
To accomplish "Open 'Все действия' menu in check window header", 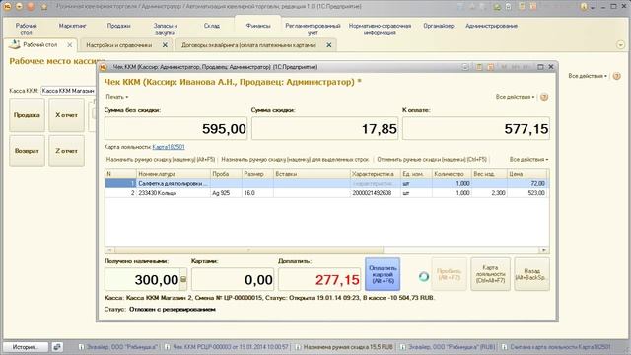I will (x=515, y=97).
